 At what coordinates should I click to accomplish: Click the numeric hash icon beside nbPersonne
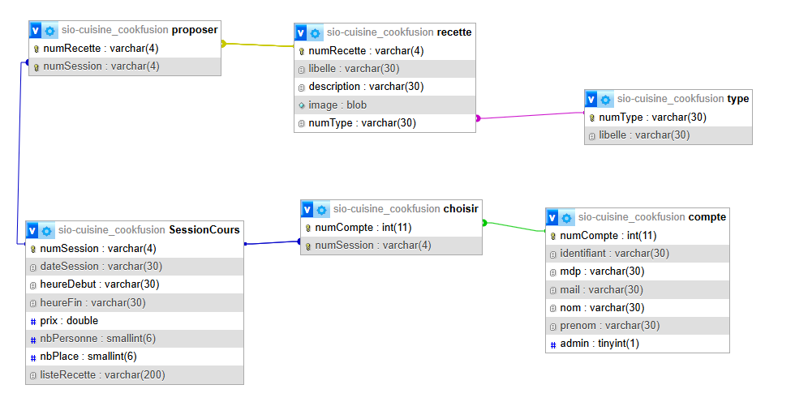click(x=33, y=340)
